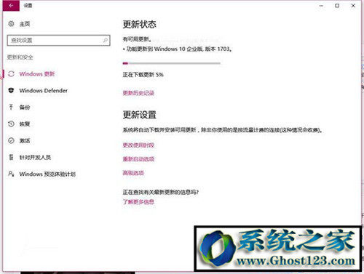The width and height of the screenshot is (364, 274).
Task: Open the 主页 home gear icon
Action: (x=11, y=24)
